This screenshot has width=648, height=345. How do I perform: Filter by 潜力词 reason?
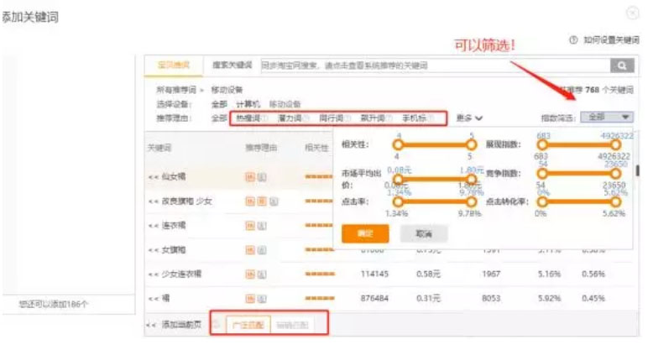click(290, 118)
